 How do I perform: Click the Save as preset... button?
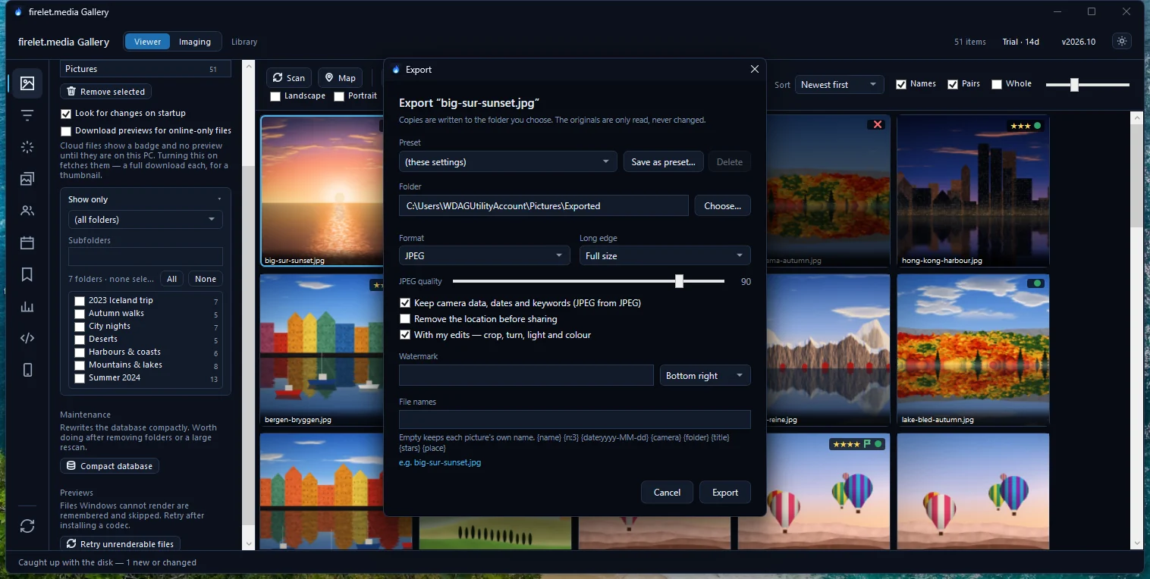664,161
